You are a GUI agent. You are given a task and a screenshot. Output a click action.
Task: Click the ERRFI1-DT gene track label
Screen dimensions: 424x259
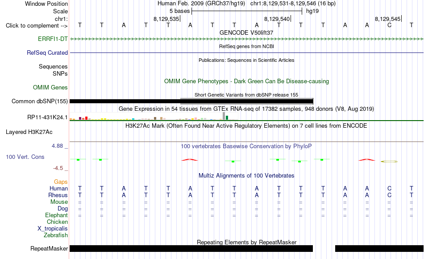[x=53, y=39]
